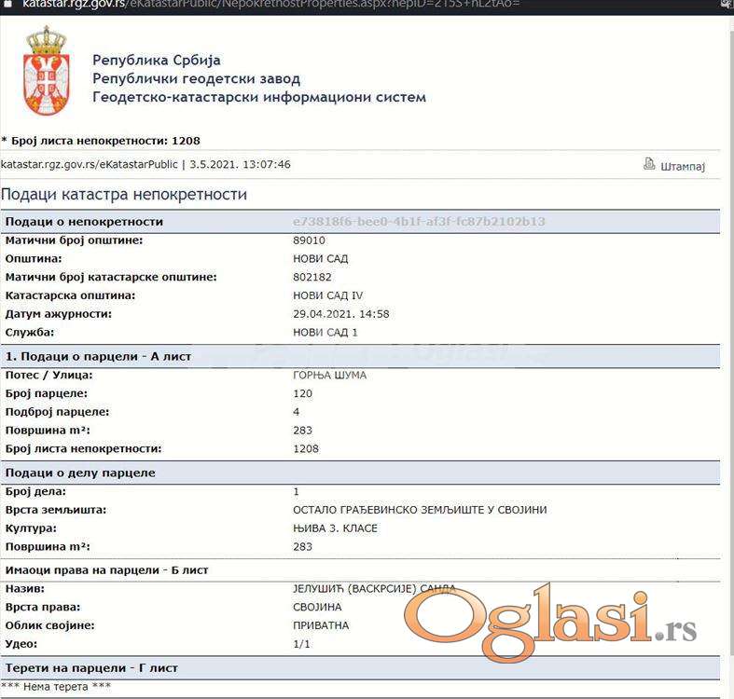The width and height of the screenshot is (734, 699).
Task: Click the ГОРЊА ШУМА street value
Action: (329, 375)
